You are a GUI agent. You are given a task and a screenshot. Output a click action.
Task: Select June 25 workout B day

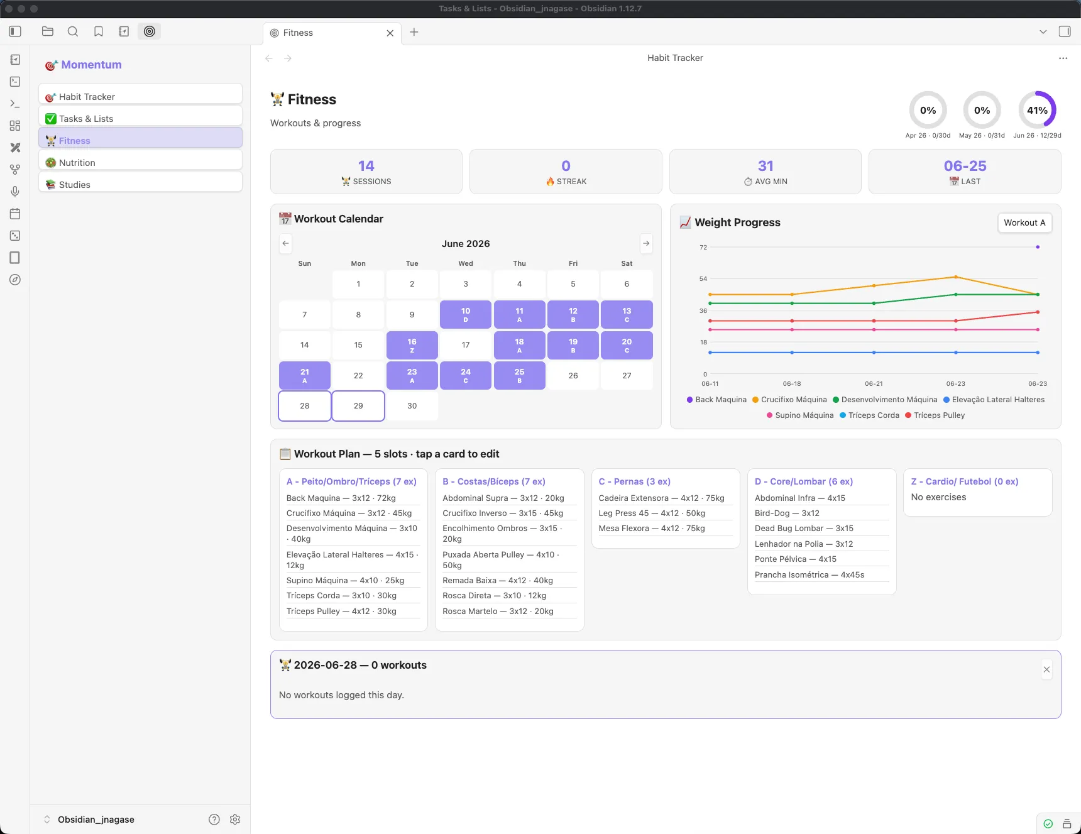(520, 375)
